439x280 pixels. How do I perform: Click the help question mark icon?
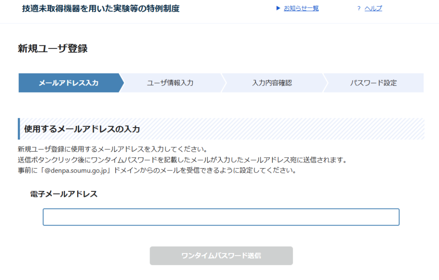coord(359,8)
